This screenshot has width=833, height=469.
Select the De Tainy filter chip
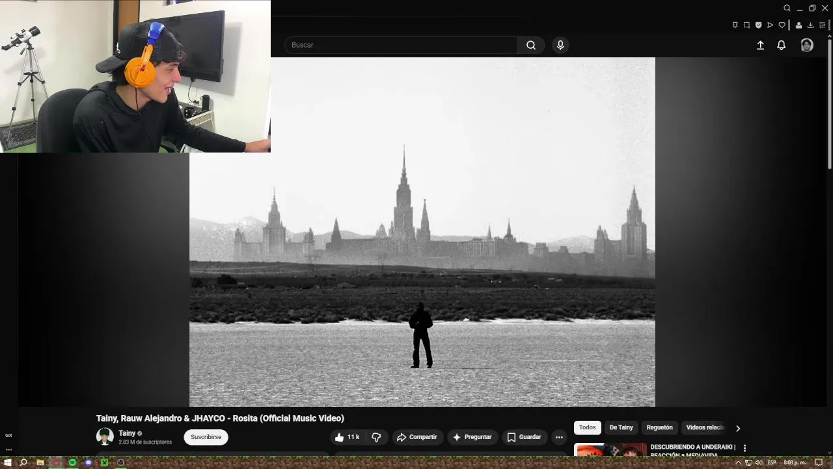pyautogui.click(x=621, y=428)
